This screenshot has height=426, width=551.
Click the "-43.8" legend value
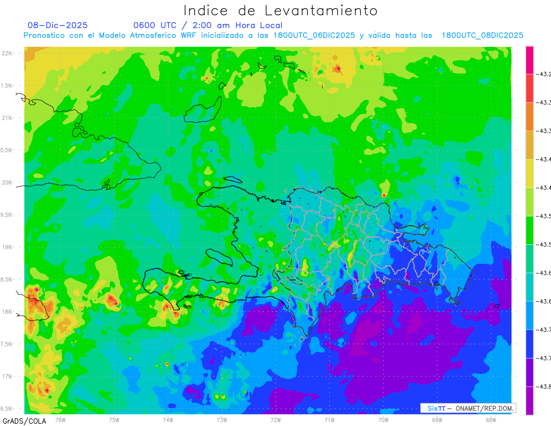pos(544,386)
